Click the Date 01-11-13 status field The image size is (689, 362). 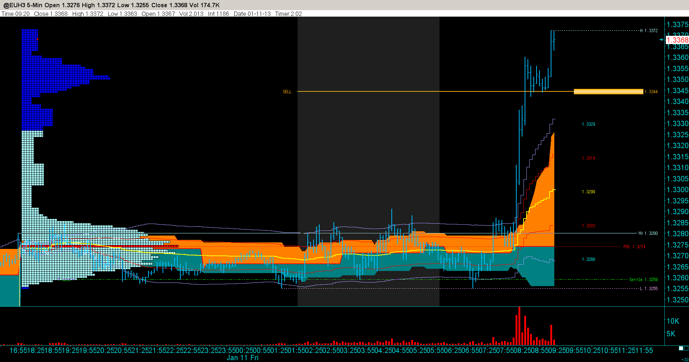[252, 14]
